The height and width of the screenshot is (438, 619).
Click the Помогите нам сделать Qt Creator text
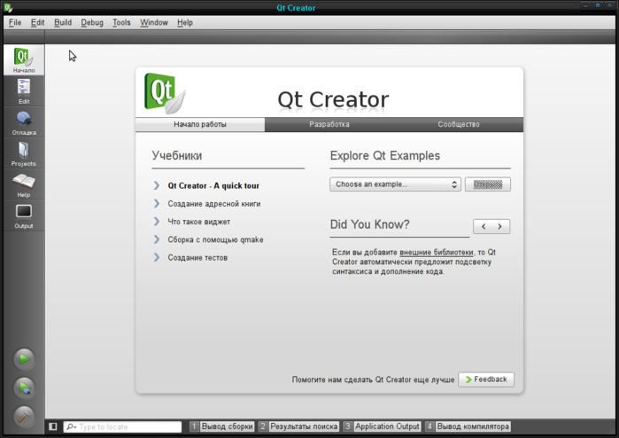tap(373, 379)
